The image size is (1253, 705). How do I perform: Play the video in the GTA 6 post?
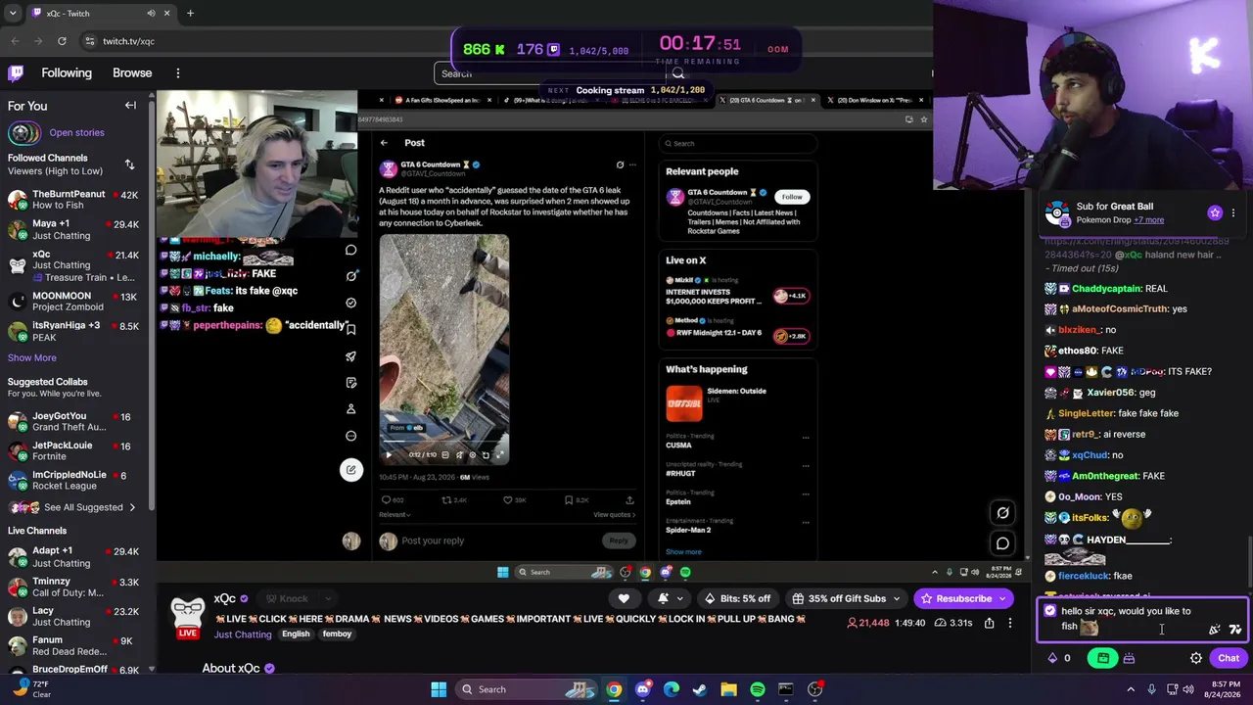[x=388, y=454]
